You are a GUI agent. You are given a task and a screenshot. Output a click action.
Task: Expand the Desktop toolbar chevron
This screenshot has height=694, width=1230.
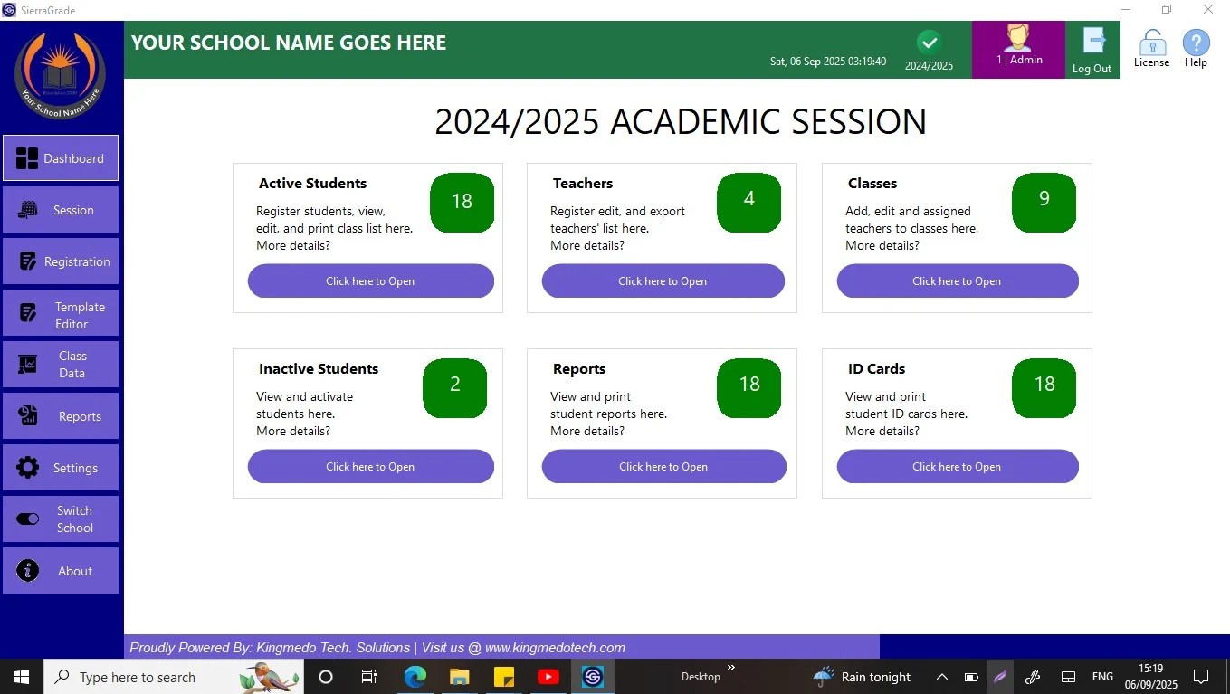(x=731, y=669)
